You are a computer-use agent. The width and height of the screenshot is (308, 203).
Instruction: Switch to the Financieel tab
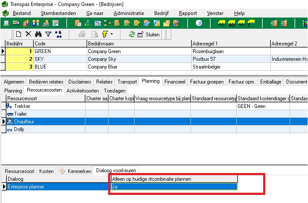(175, 81)
